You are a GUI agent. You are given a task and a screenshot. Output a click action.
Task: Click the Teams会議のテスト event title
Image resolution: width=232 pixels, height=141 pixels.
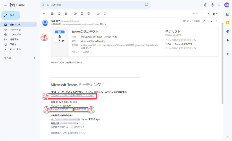click(85, 32)
